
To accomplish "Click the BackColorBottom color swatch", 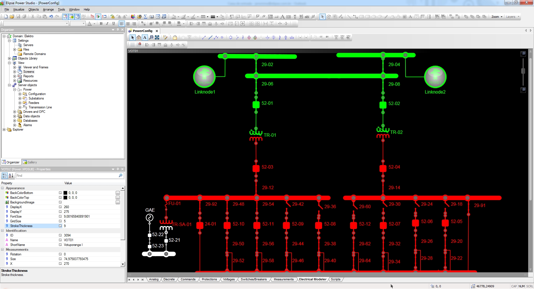I will [65, 193].
